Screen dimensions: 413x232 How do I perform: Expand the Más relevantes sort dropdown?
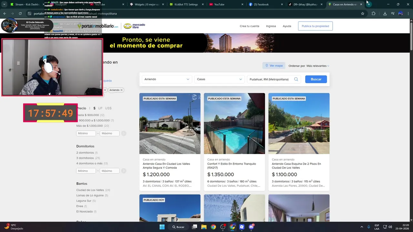click(x=318, y=66)
